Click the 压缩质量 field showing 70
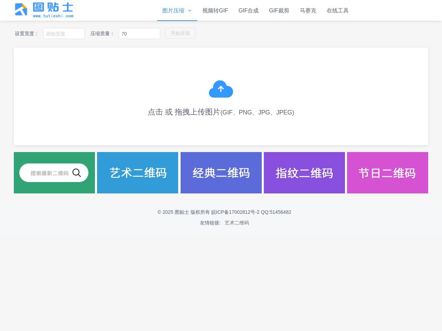Image resolution: width=442 pixels, height=331 pixels. (x=140, y=33)
